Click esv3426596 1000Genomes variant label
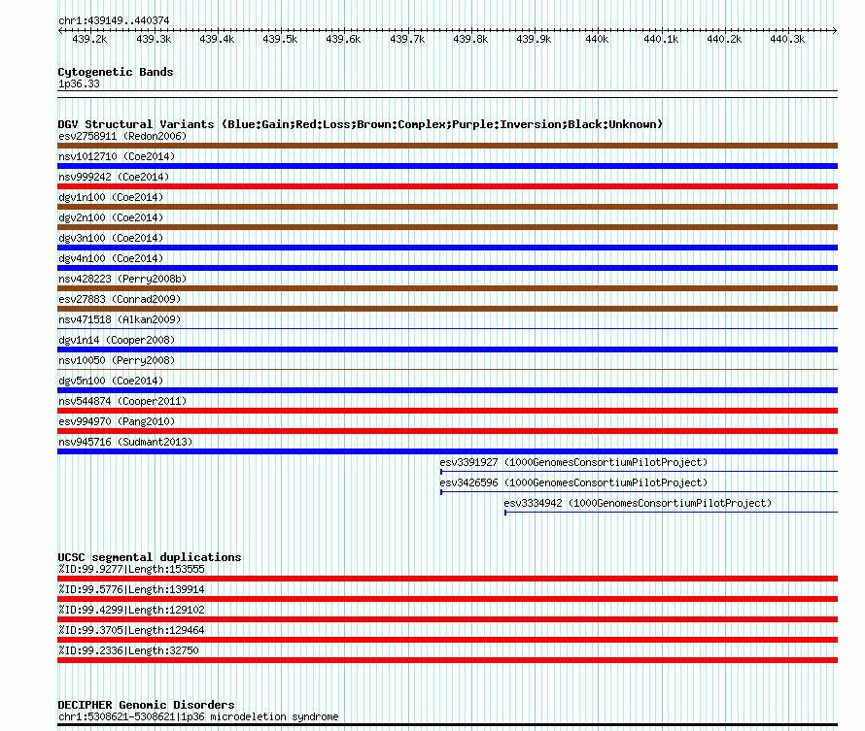Viewport: 865px width, 731px height. coord(573,482)
